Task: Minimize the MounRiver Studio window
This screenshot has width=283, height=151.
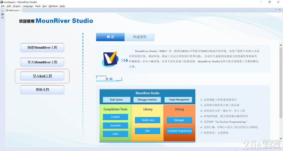Action: pos(261,2)
